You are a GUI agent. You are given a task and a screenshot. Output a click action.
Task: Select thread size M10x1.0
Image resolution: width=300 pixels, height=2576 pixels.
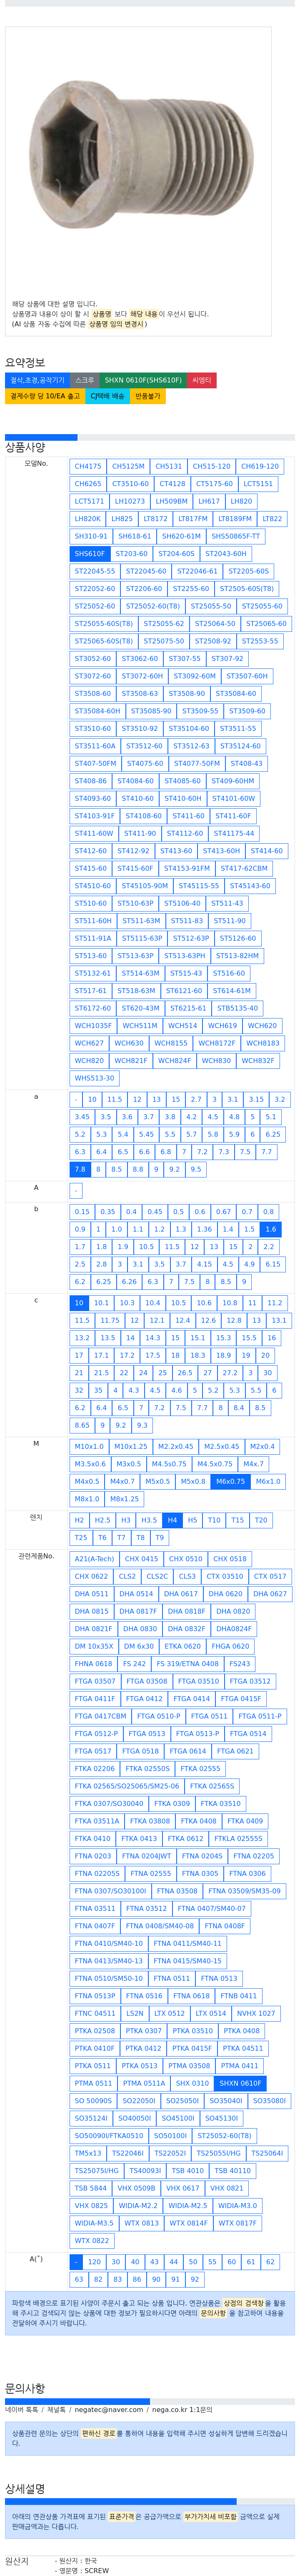click(x=89, y=1446)
